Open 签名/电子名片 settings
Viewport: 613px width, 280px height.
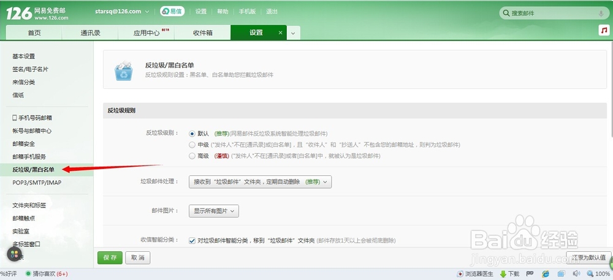31,69
